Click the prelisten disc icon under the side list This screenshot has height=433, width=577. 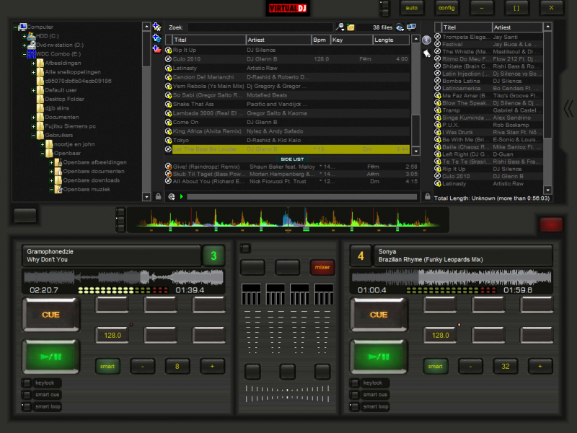tap(172, 197)
